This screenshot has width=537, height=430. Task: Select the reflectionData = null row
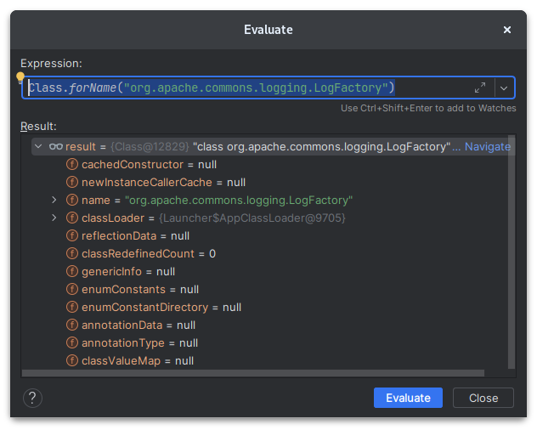point(136,236)
